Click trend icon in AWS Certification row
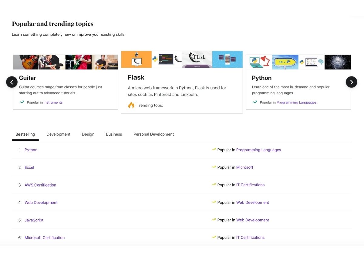Image resolution: width=364 pixels, height=273 pixels. 214,185
